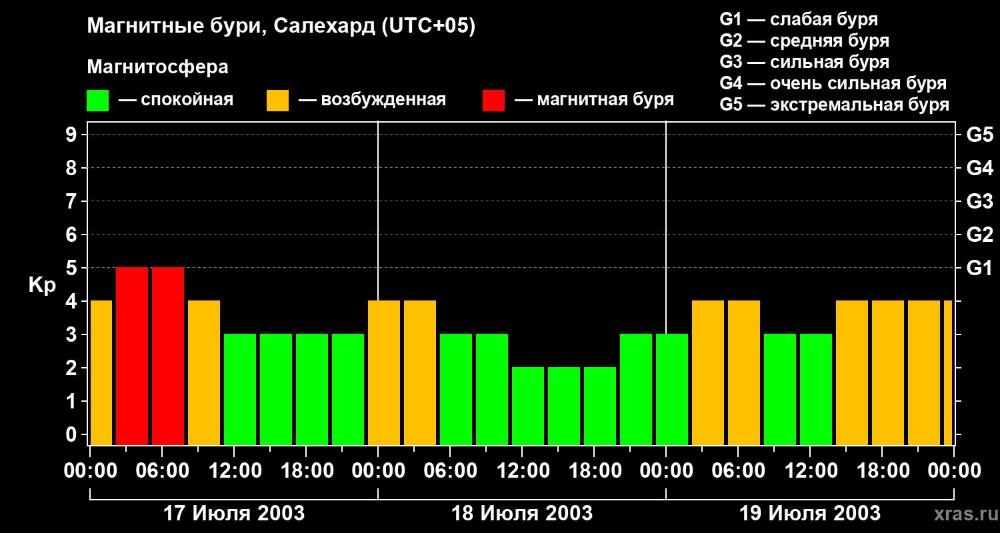Click the 00:00 label starting 17 July
Viewport: 1000px width, 533px height.
tap(90, 471)
